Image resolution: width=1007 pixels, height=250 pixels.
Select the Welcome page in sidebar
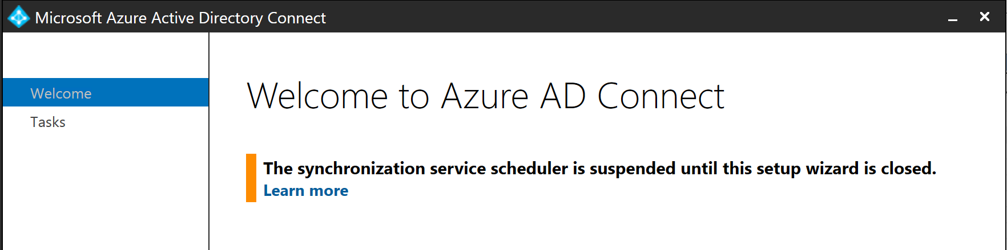coord(61,93)
